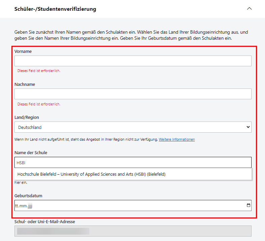Select the day segment tt in Geburtsdatum

click(x=17, y=206)
